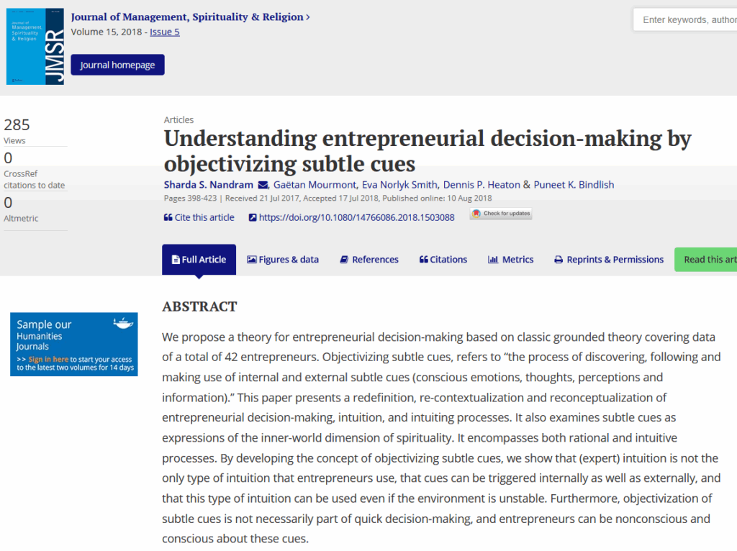Click the green Read this article button
The height and width of the screenshot is (551, 737).
point(707,260)
